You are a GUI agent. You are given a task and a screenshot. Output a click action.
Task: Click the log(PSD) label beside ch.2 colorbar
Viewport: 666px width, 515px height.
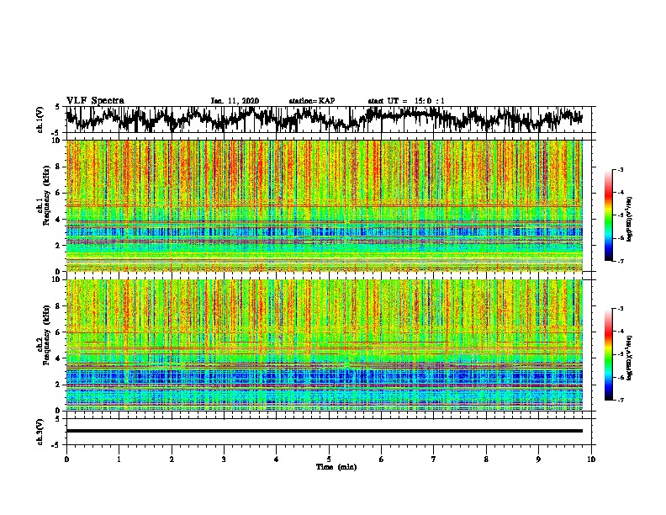(x=630, y=358)
